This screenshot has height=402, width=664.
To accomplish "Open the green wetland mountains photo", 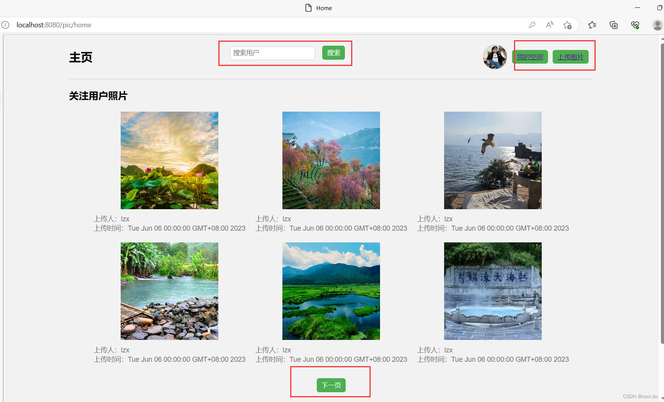I will 331,291.
